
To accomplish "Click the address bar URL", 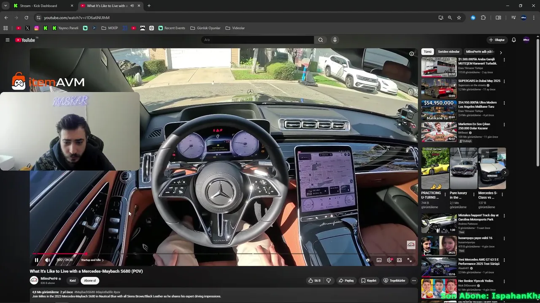I will point(77,18).
